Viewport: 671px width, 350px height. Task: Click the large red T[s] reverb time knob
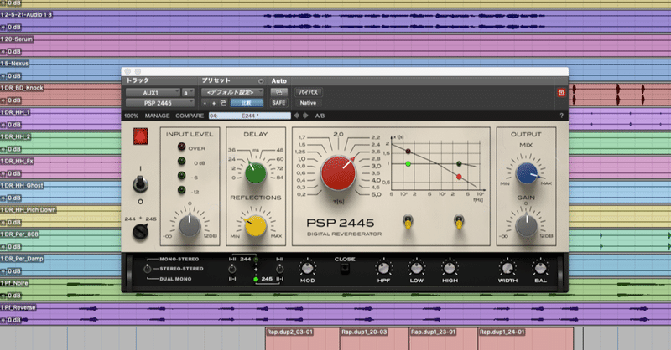(338, 172)
